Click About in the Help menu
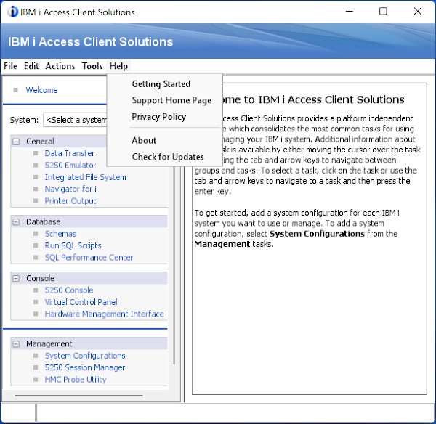Viewport: 436px width, 424px height. pos(144,141)
